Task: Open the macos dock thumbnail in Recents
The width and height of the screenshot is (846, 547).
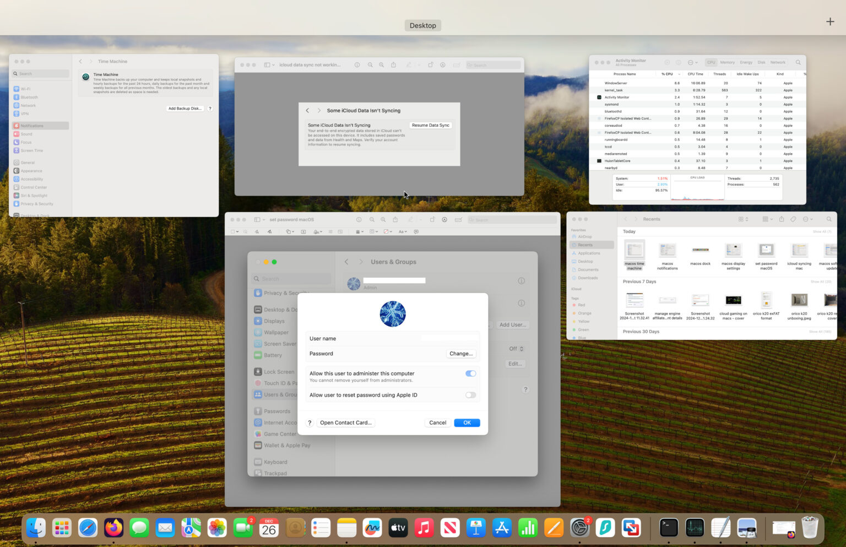Action: (x=700, y=251)
